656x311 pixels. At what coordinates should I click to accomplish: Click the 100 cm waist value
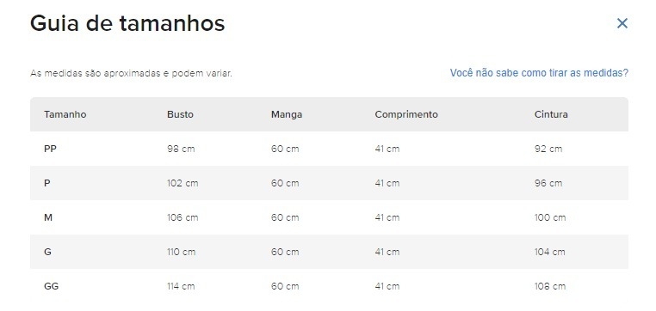(550, 217)
